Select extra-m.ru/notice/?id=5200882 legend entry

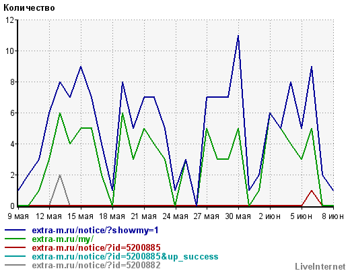point(96,265)
